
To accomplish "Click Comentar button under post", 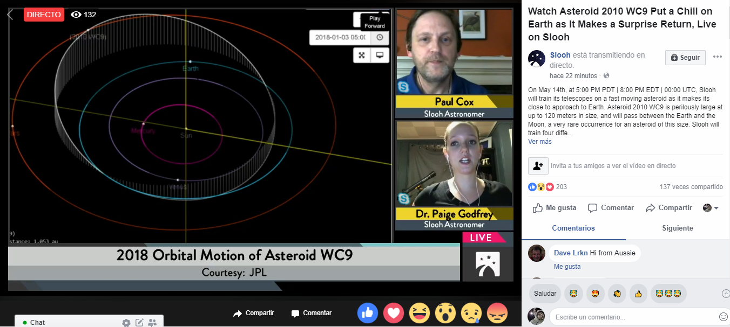I will tap(611, 208).
